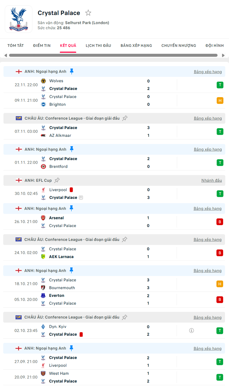This screenshot has height=386, width=229.
Task: Click the advancing icon beside Crystal Palace in EFL Cup
Action: pos(81,198)
